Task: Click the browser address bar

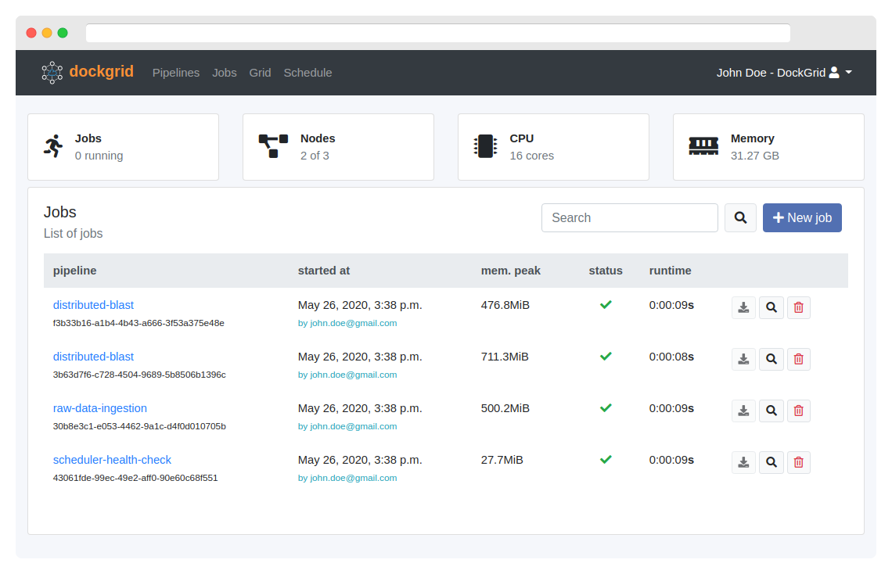Action: point(437,33)
